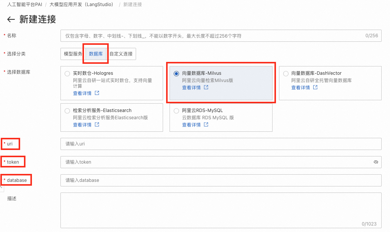Select the 向量数据库-Milvus radio button
The width and height of the screenshot is (390, 232).
[x=176, y=73]
